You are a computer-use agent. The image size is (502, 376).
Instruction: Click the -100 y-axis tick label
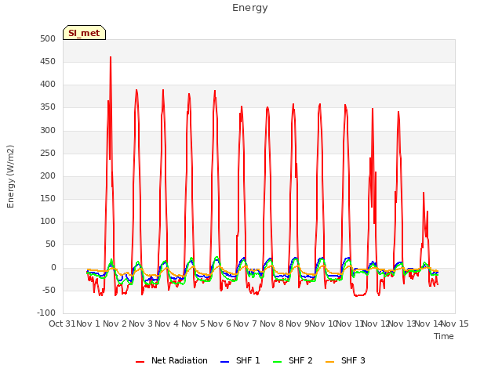(x=46, y=313)
